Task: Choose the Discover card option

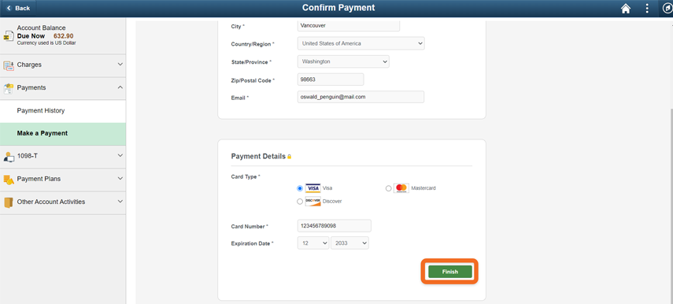Action: 300,202
